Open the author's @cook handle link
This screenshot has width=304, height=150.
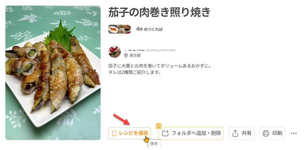161,50
